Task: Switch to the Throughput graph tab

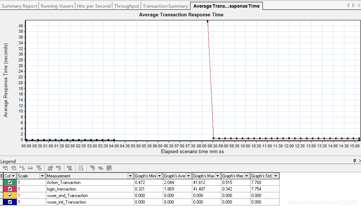Action: click(x=127, y=6)
